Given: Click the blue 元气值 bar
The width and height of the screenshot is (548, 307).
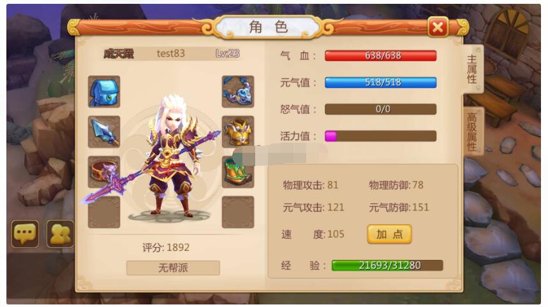Looking at the screenshot, I should [381, 82].
